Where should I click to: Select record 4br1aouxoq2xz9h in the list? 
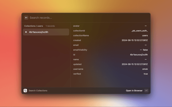click(46, 32)
